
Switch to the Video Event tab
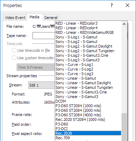tap(15, 18)
